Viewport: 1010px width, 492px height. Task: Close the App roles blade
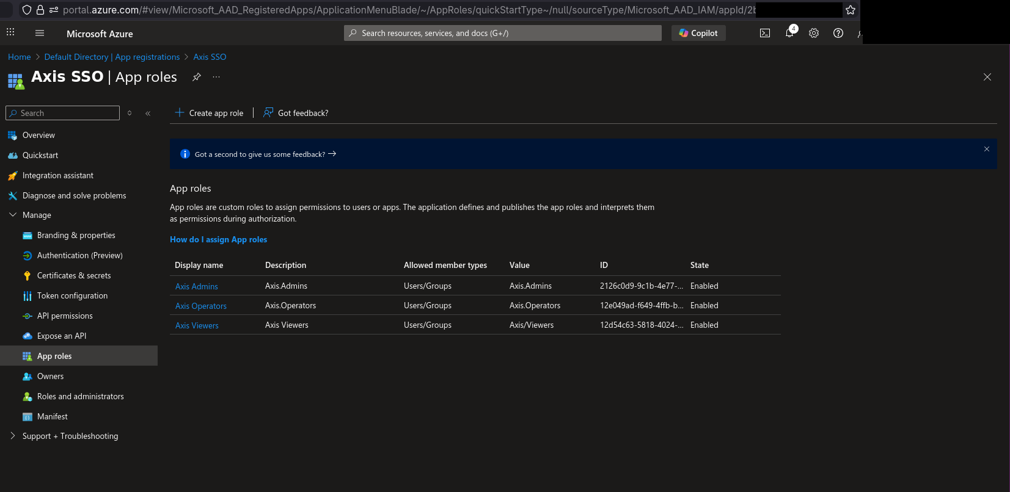point(987,77)
